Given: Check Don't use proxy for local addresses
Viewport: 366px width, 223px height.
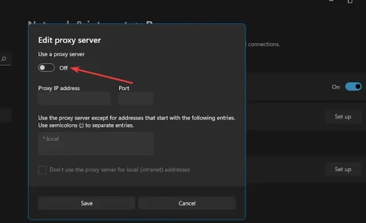Looking at the screenshot, I should tap(42, 170).
